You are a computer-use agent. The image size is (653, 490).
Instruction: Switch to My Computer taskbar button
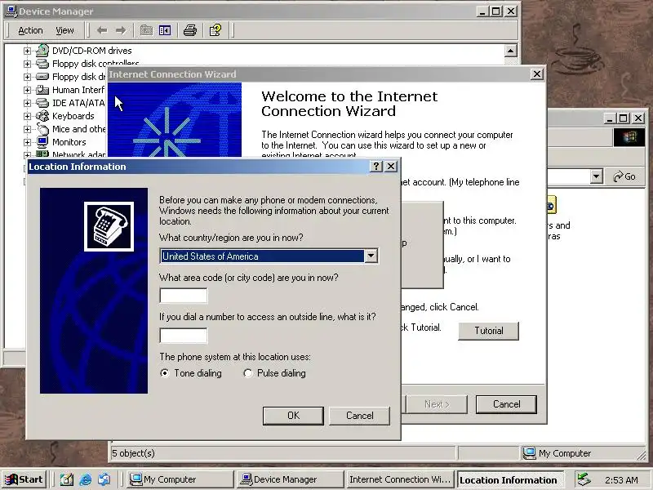(180, 479)
